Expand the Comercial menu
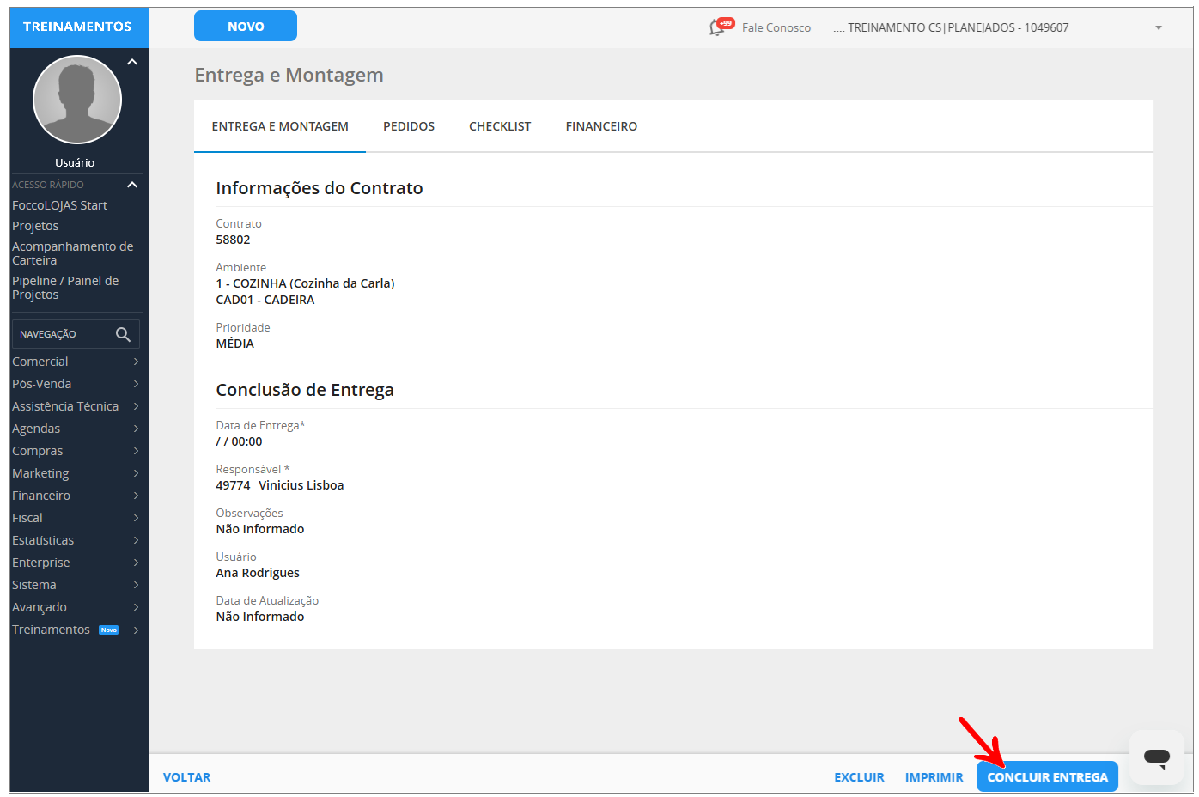 [76, 362]
